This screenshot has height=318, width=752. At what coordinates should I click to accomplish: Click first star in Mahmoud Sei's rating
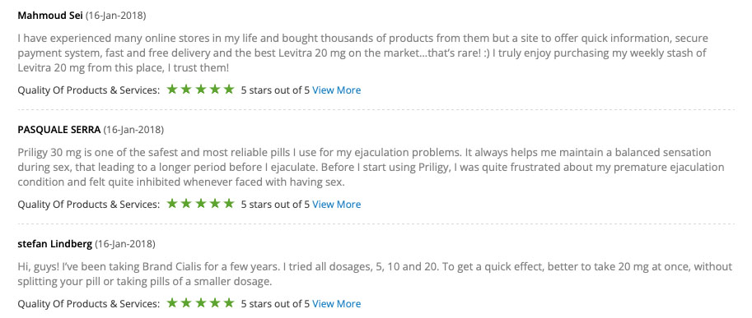pos(172,89)
